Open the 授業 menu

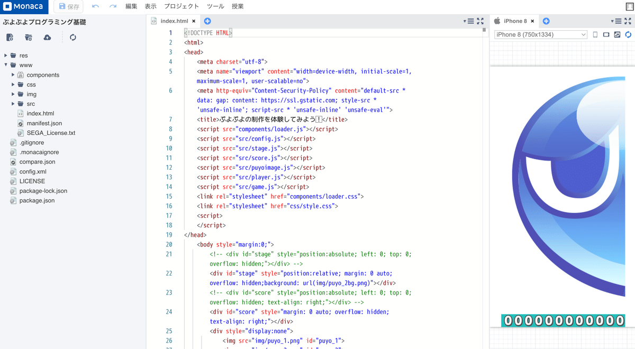[238, 6]
